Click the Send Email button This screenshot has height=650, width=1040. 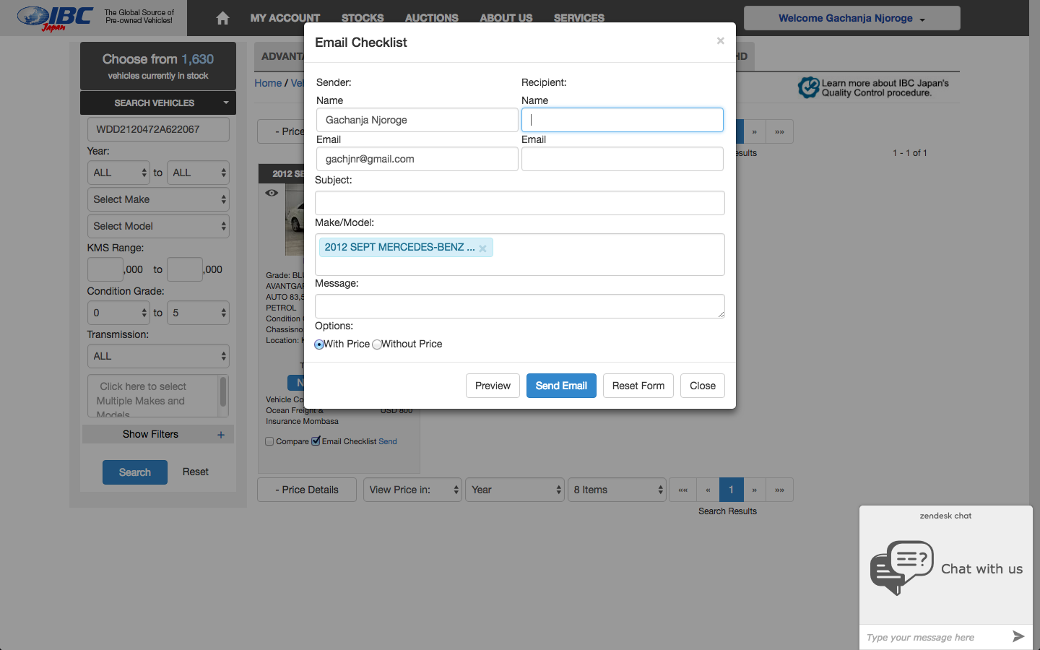pyautogui.click(x=561, y=386)
